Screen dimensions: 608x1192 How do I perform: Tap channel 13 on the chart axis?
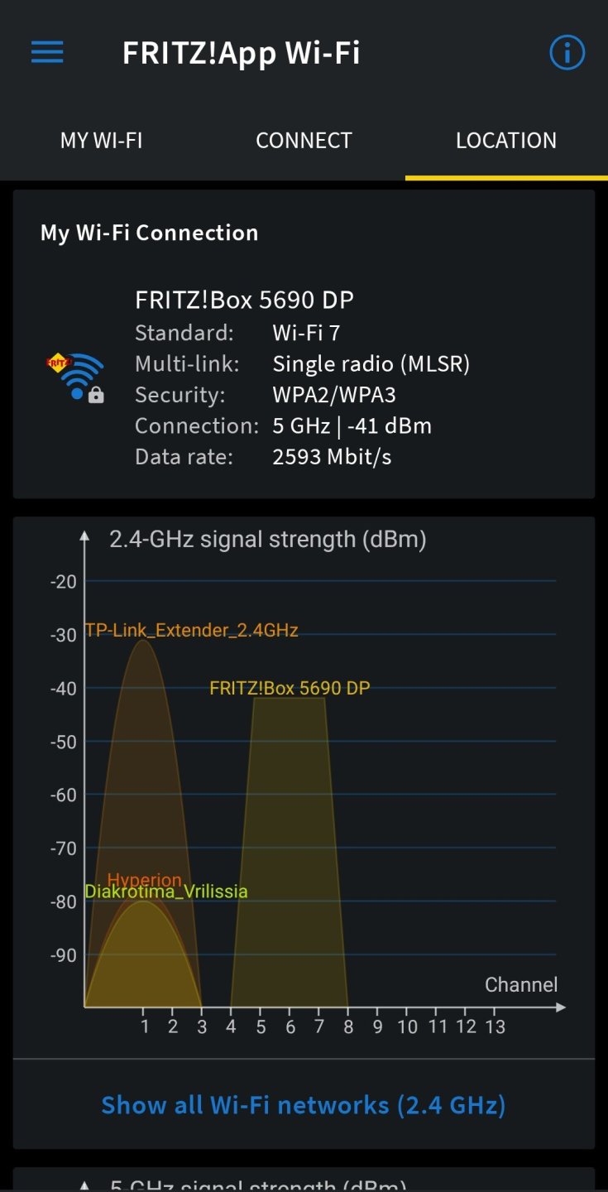494,1027
